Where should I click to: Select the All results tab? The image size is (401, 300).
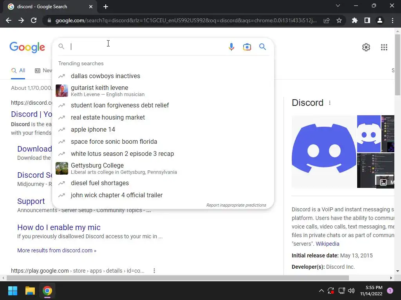18,71
